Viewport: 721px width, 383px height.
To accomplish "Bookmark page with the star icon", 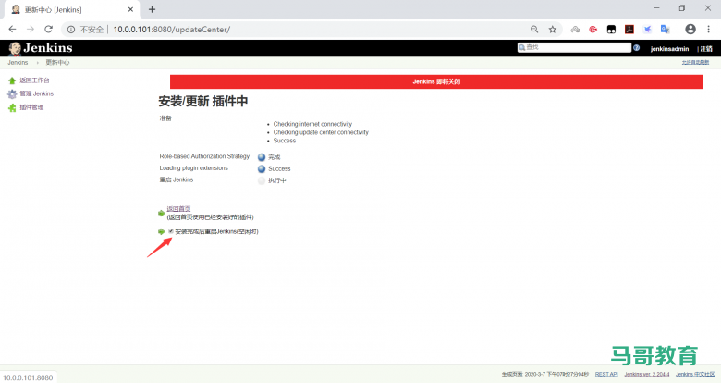I will 552,30.
